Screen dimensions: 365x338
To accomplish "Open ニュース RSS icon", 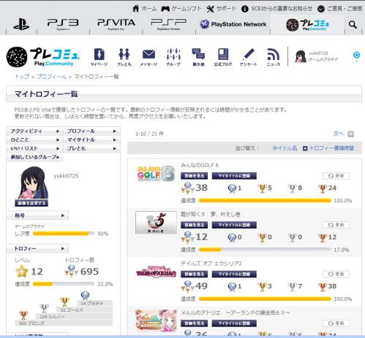I will [274, 57].
